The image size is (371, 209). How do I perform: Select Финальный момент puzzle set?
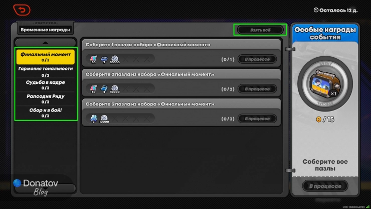point(46,57)
